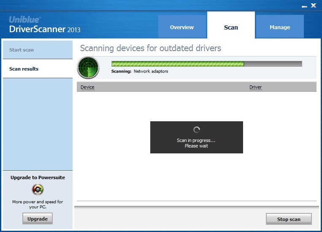Choose Start scan in sidebar
322x232 pixels.
coord(38,50)
